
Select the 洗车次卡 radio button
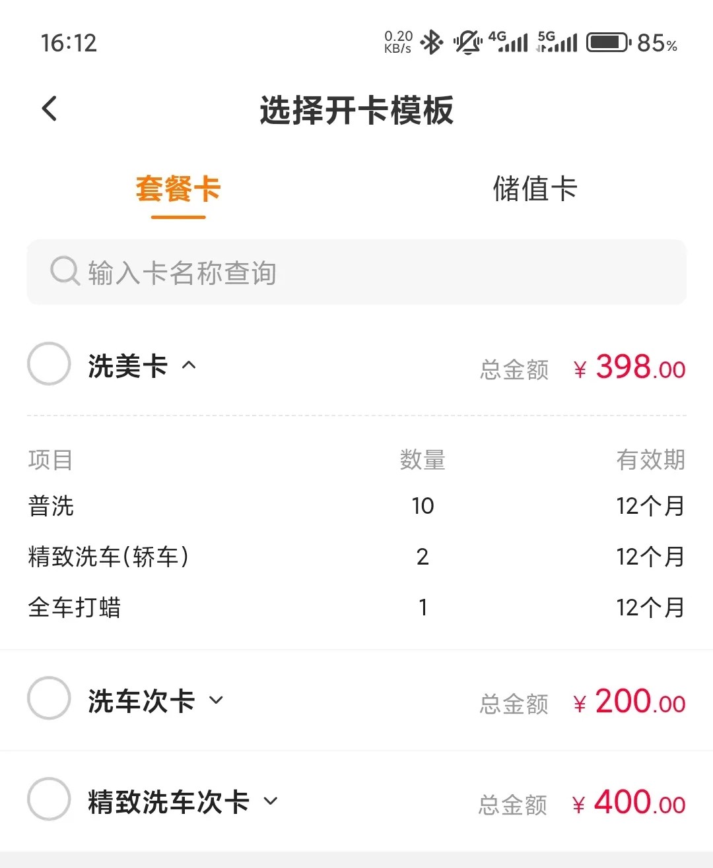coord(49,698)
